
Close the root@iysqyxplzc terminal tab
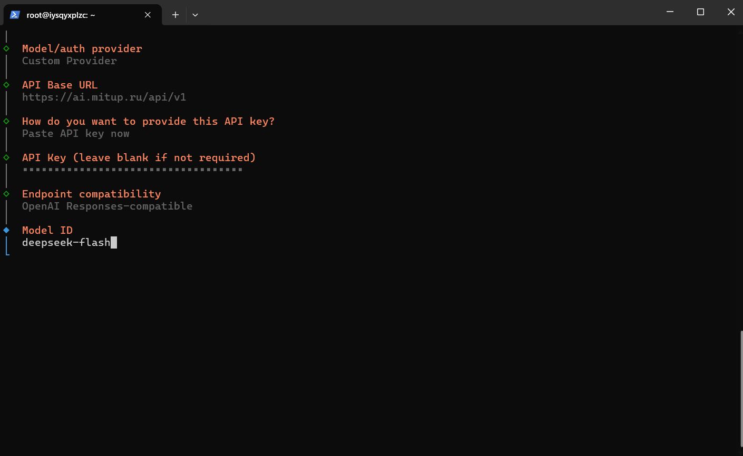coord(148,15)
